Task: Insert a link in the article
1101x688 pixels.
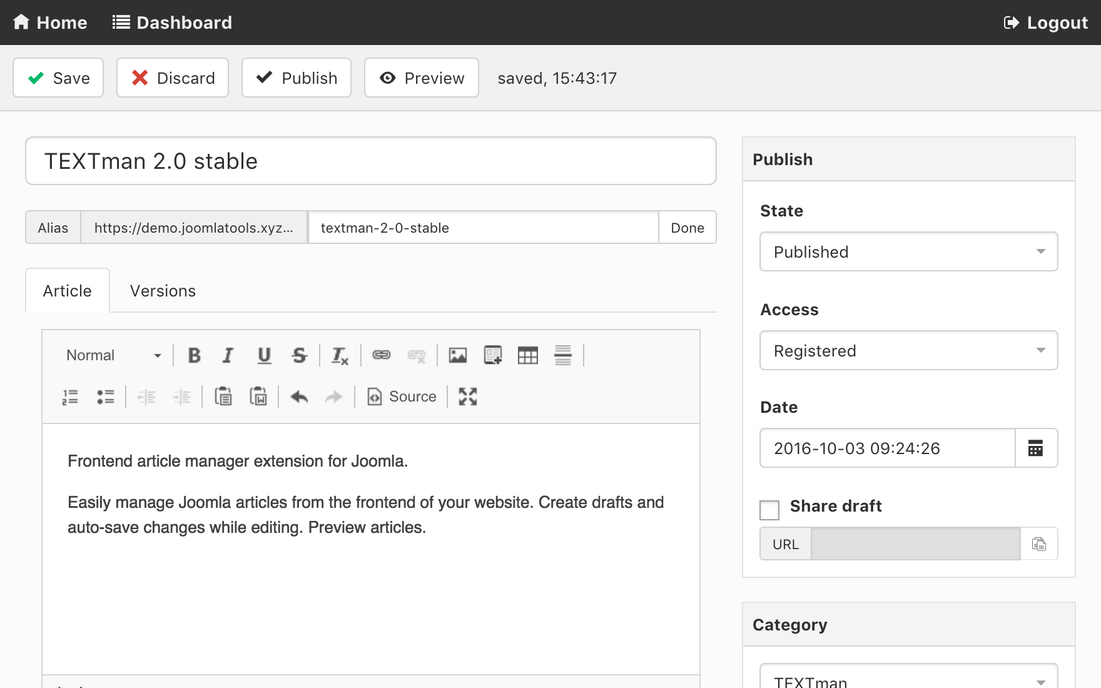Action: point(382,355)
